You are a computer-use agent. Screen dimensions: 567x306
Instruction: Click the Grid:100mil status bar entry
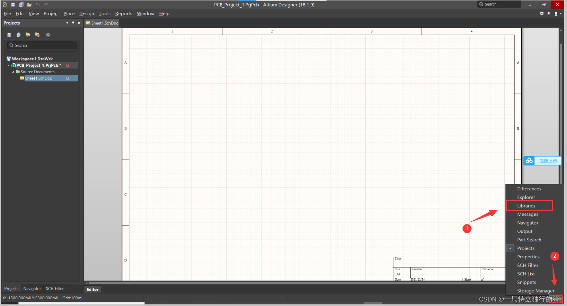(x=73, y=298)
